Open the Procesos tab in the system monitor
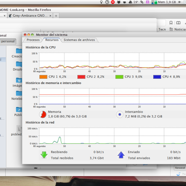Screen dimensions: 186x186 click(33, 40)
